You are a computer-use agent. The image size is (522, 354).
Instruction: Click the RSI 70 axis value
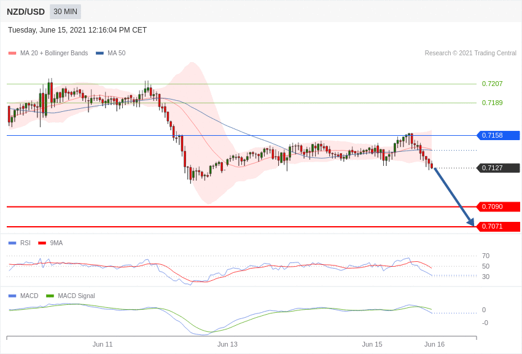tap(486, 256)
